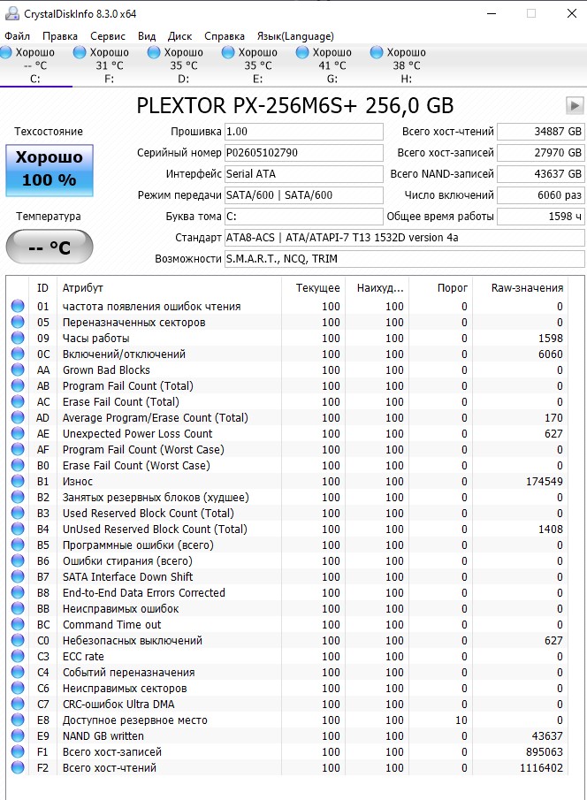Click status icon of Unexpected Power Loss Count
Viewport: 587px width, 800px height.
point(18,434)
